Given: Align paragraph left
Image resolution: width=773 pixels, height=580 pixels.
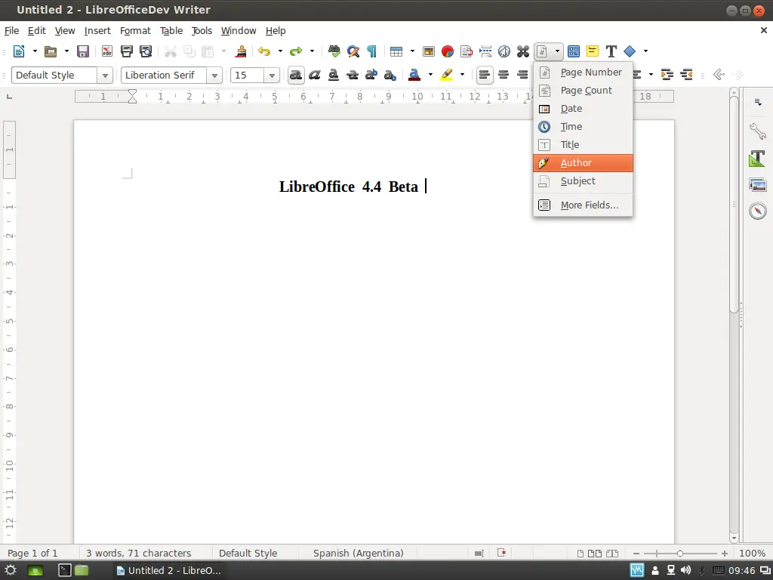Looking at the screenshot, I should (x=485, y=75).
